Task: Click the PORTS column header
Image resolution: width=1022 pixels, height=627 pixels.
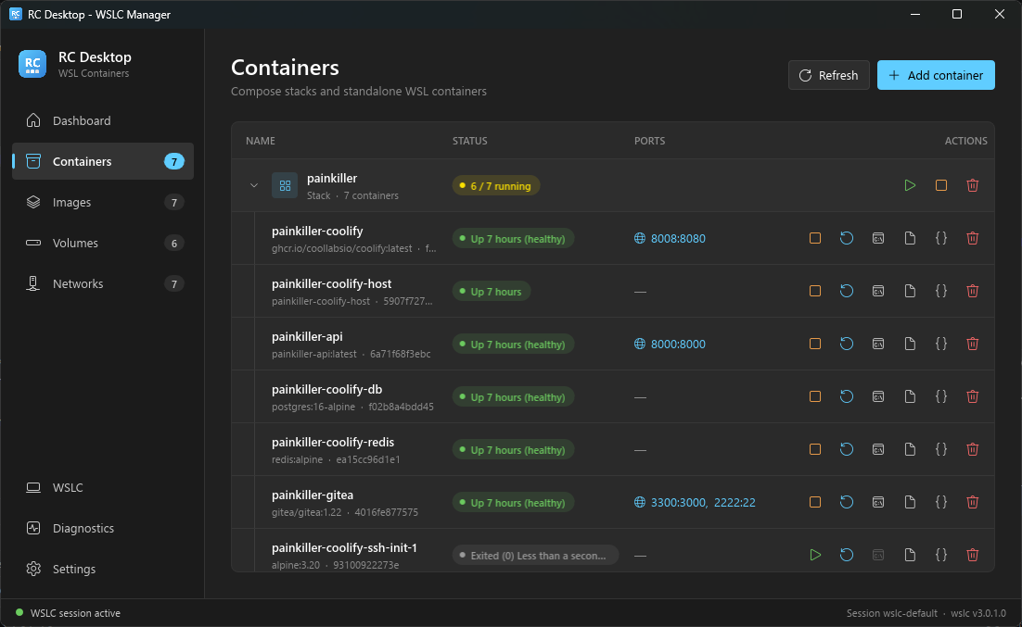Action: pos(650,141)
